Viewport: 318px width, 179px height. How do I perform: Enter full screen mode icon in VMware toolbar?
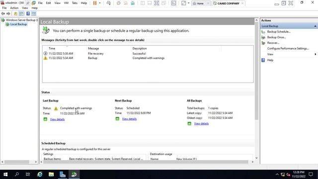pyautogui.click(x=157, y=3)
